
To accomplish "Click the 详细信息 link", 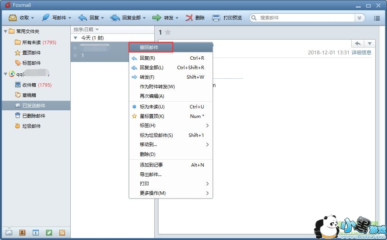I will pyautogui.click(x=361, y=52).
